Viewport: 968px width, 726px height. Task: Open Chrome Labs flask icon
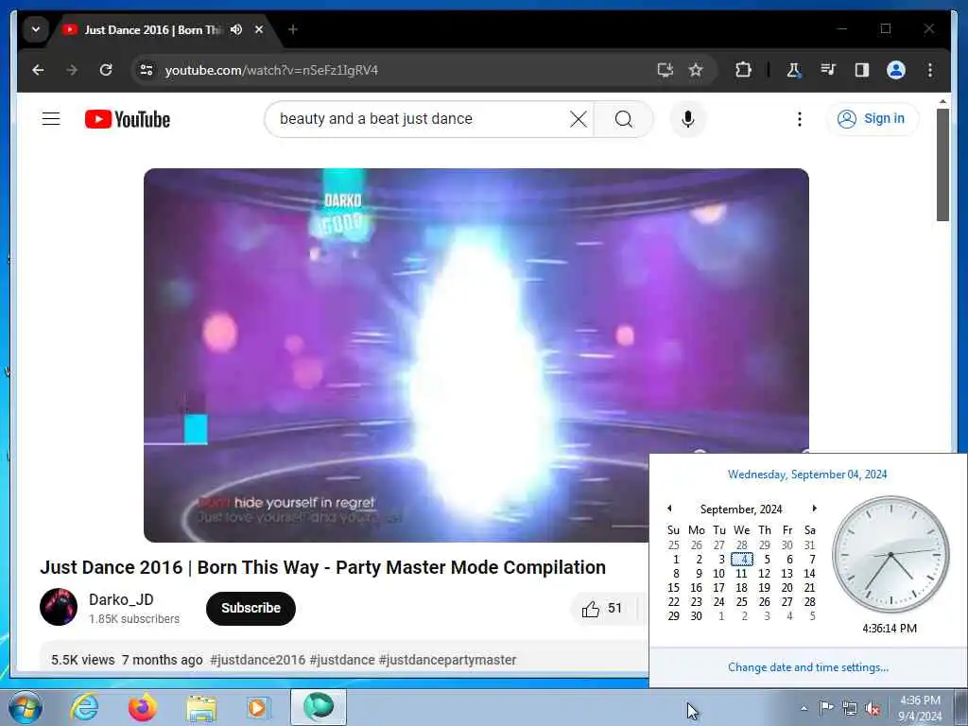point(794,70)
